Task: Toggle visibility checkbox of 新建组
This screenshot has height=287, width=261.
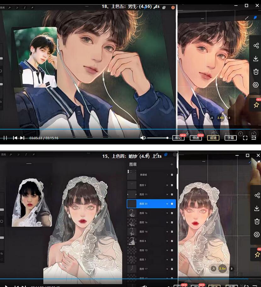Action: point(172,175)
